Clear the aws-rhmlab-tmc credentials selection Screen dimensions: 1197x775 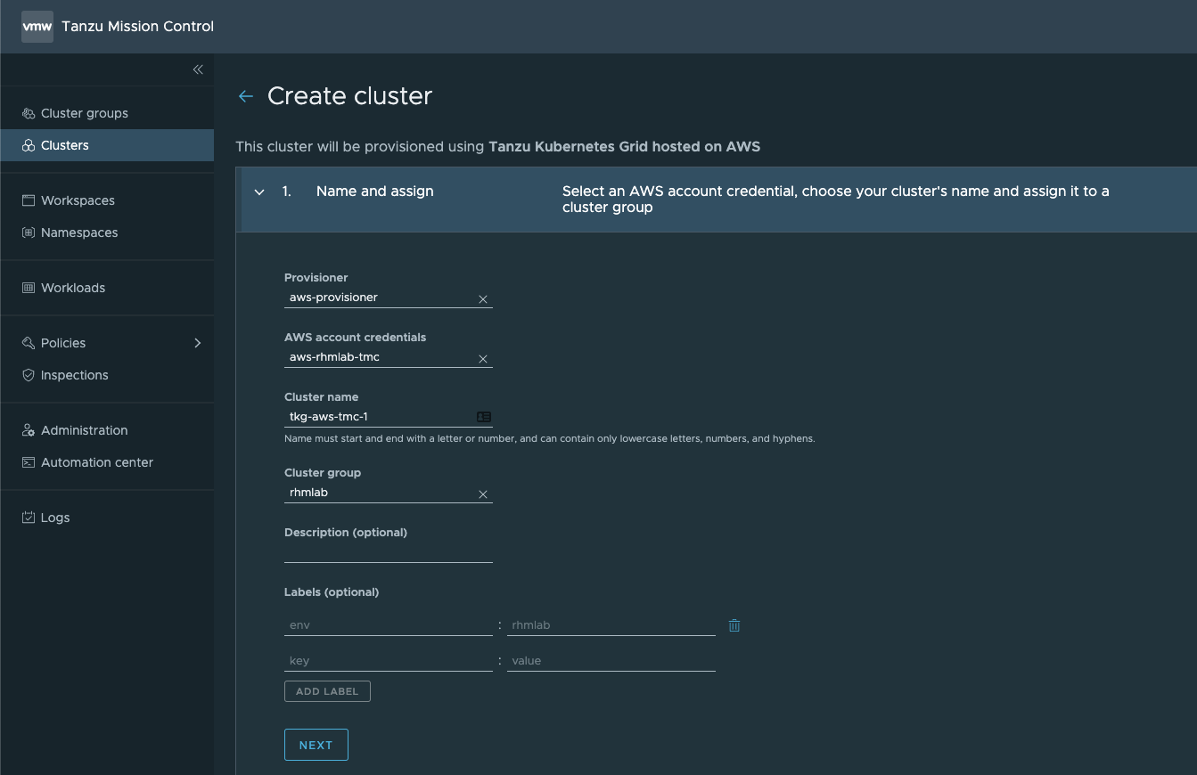click(483, 359)
